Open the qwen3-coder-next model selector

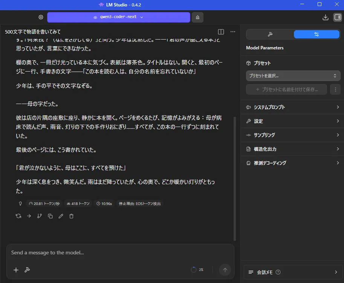pyautogui.click(x=118, y=17)
